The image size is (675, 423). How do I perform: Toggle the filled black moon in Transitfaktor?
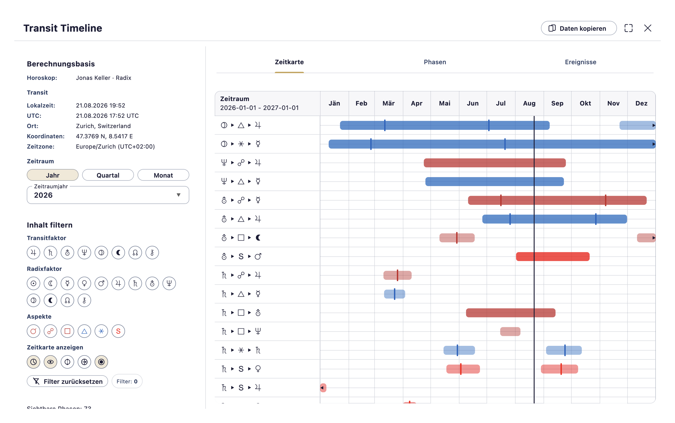click(x=118, y=253)
